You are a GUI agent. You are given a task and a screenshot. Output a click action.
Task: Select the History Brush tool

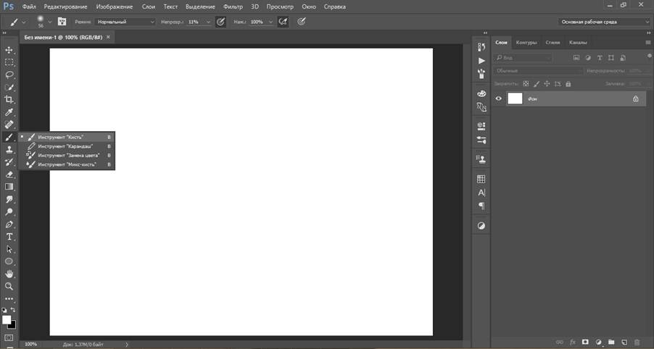(x=9, y=162)
